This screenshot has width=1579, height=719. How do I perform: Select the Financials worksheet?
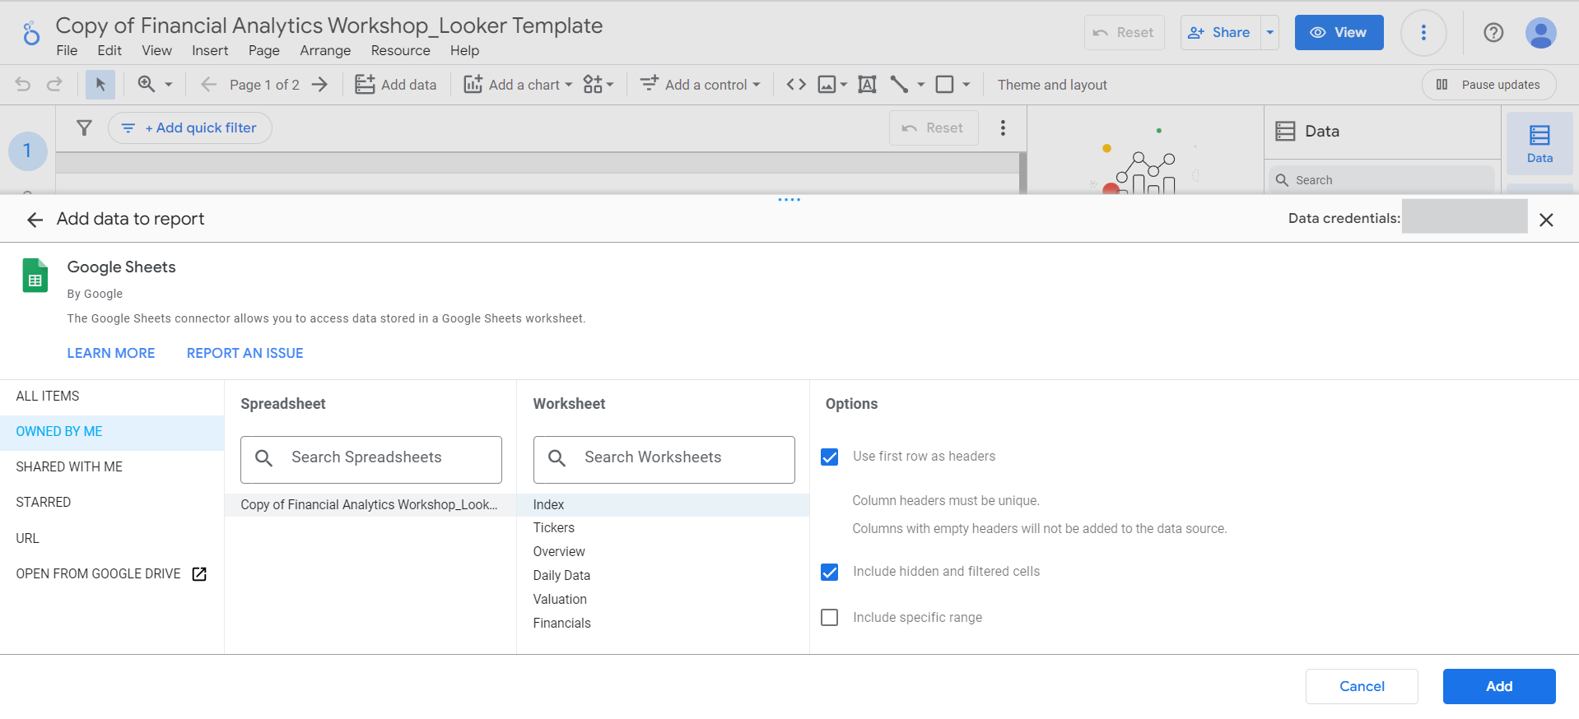coord(663,624)
